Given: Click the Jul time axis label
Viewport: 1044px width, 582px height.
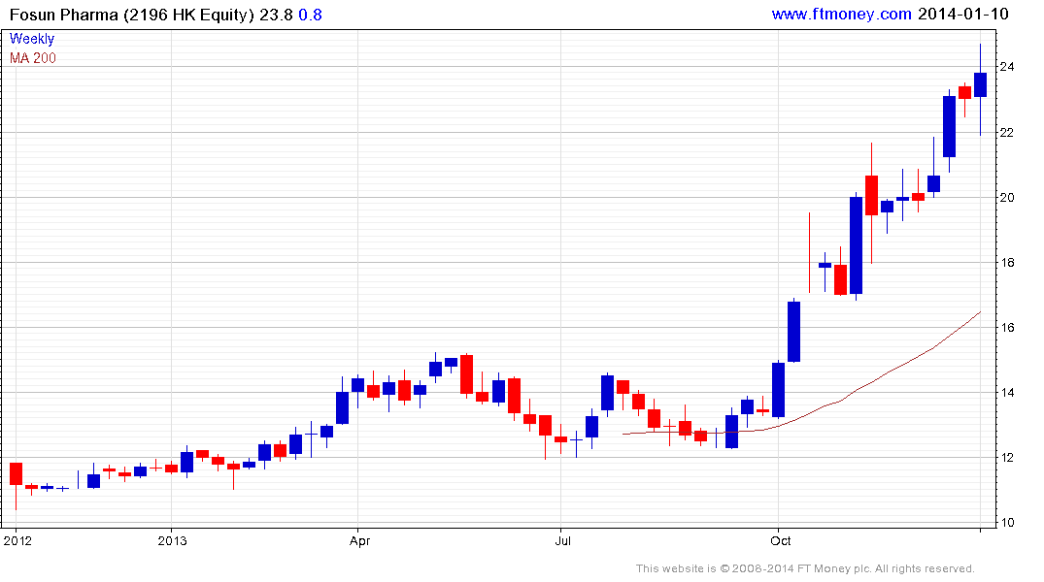Looking at the screenshot, I should tap(562, 540).
